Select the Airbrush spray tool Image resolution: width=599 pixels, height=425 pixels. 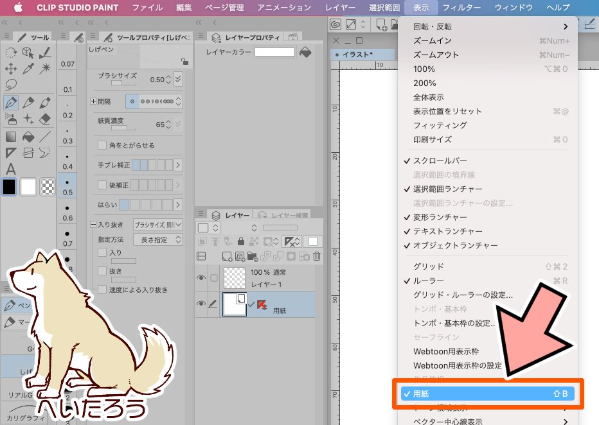pos(11,119)
